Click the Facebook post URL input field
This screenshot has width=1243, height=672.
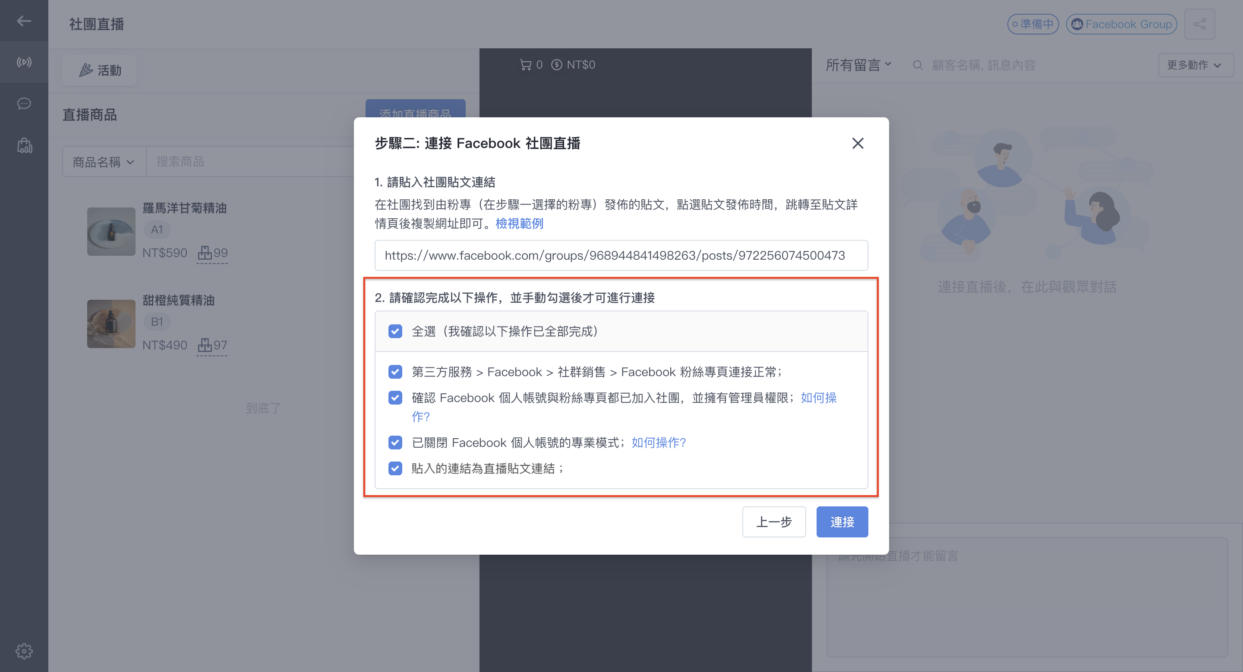(x=621, y=255)
